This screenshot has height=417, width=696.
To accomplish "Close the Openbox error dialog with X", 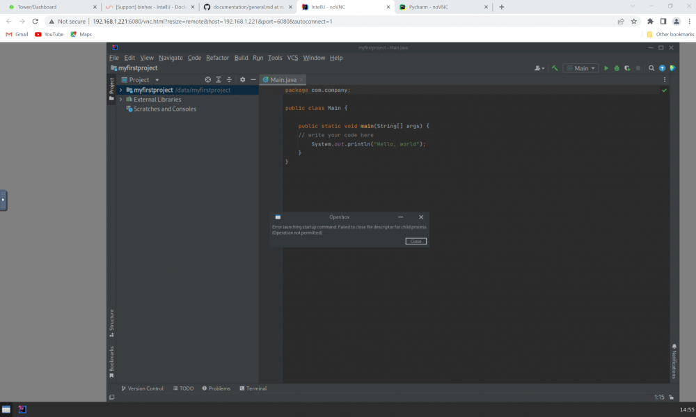I will coord(421,217).
